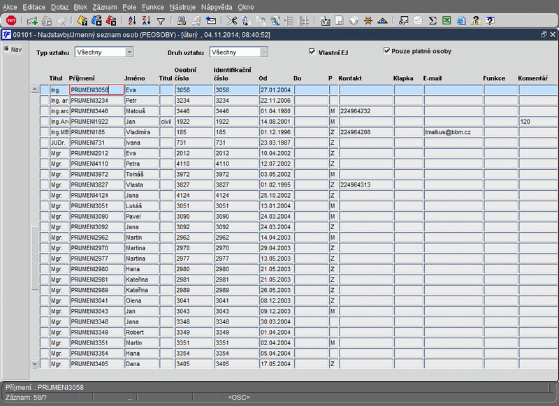
Task: Click the printer icon
Action: (182, 21)
